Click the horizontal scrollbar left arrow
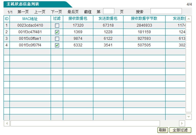Image resolution: width=196 pixels, height=135 pixels. click(7, 123)
